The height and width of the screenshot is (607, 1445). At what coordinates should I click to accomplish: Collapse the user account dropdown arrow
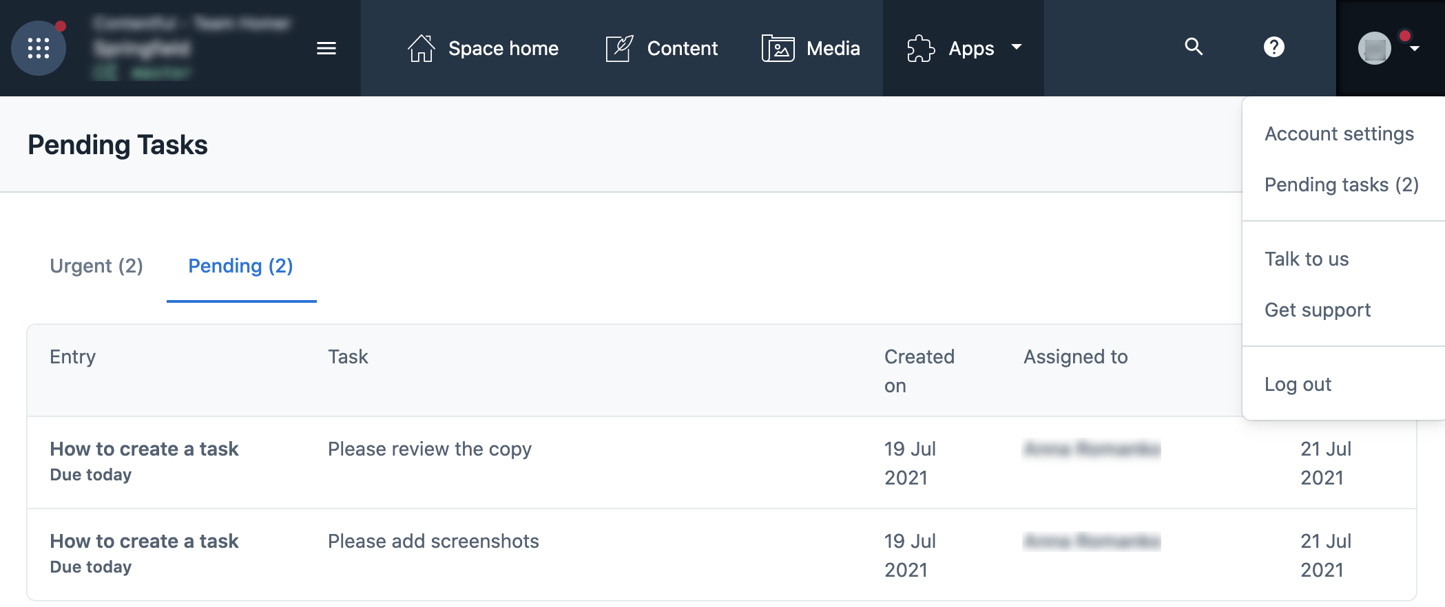point(1415,48)
